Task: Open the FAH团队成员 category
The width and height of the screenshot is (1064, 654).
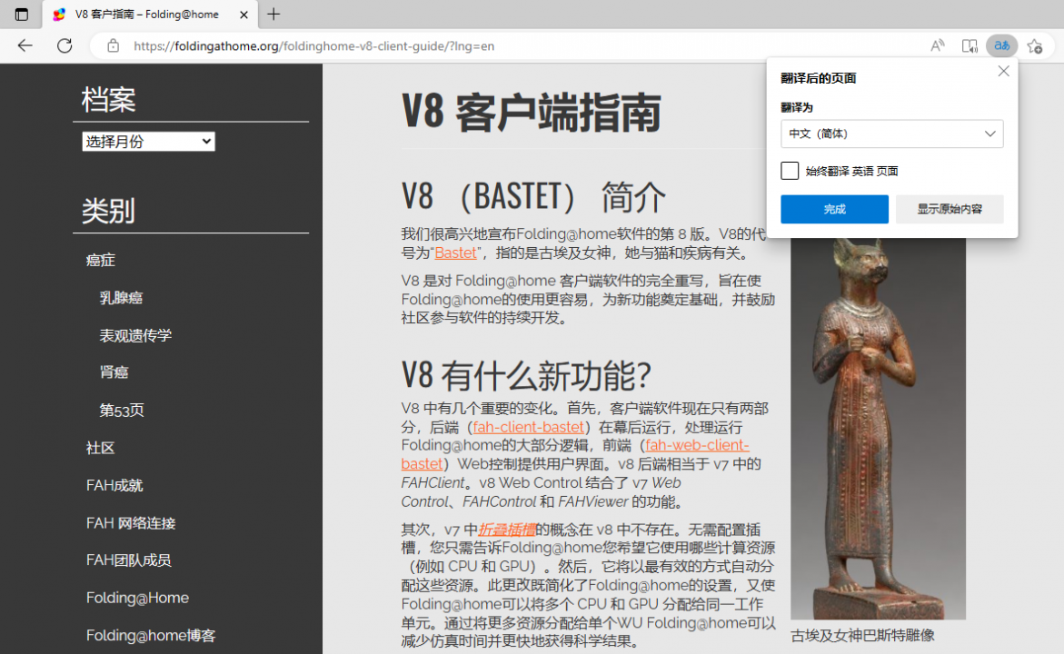Action: [x=129, y=560]
